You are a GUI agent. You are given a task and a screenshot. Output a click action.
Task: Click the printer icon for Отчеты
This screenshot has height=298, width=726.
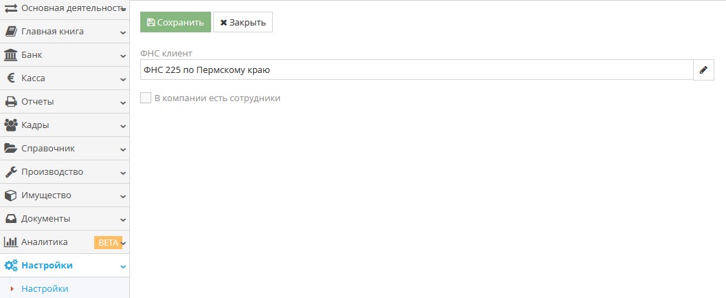pyautogui.click(x=10, y=101)
